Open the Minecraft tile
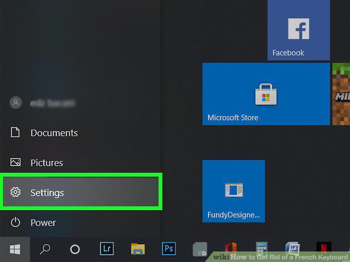The width and height of the screenshot is (350, 262). (341, 94)
